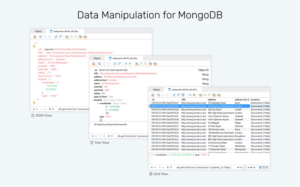Open the Objects tab in JSON View window

[x=38, y=31]
